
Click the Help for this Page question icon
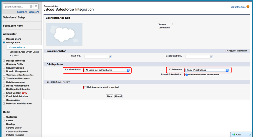click(248, 7)
